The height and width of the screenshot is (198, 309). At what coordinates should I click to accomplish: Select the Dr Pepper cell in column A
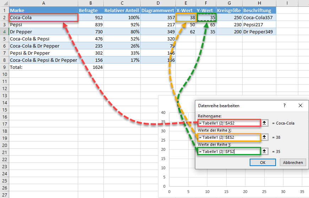click(x=44, y=32)
